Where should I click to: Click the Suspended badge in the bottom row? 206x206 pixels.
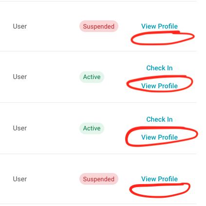click(x=99, y=179)
